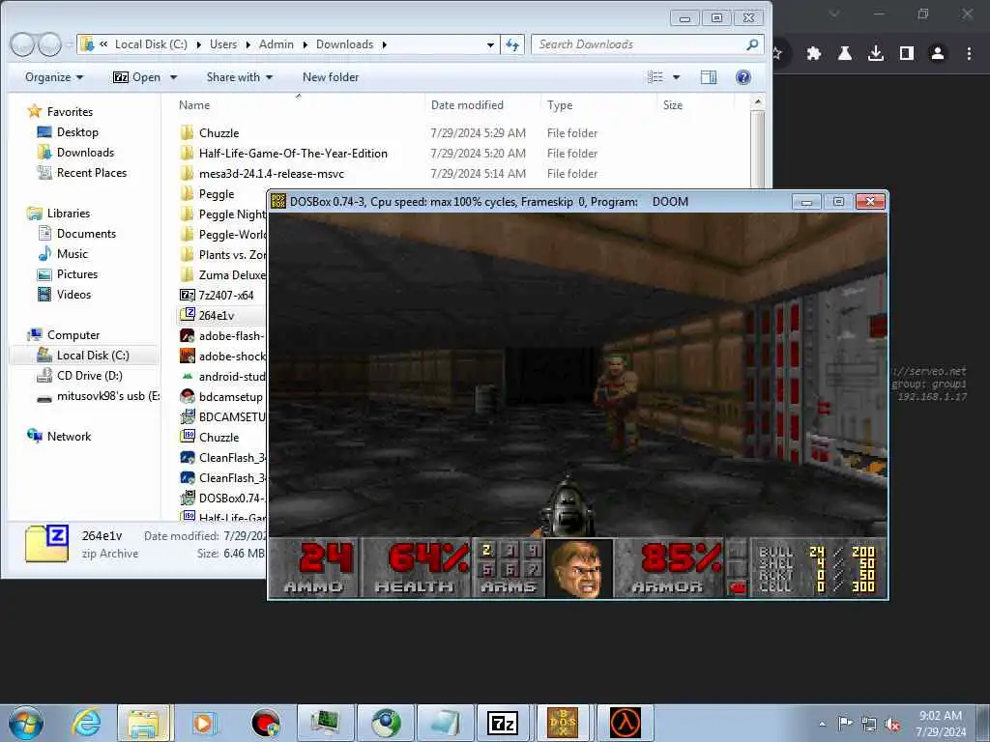Toggle the Explorer preview pane icon
Screen dimensions: 990x742
pos(709,77)
